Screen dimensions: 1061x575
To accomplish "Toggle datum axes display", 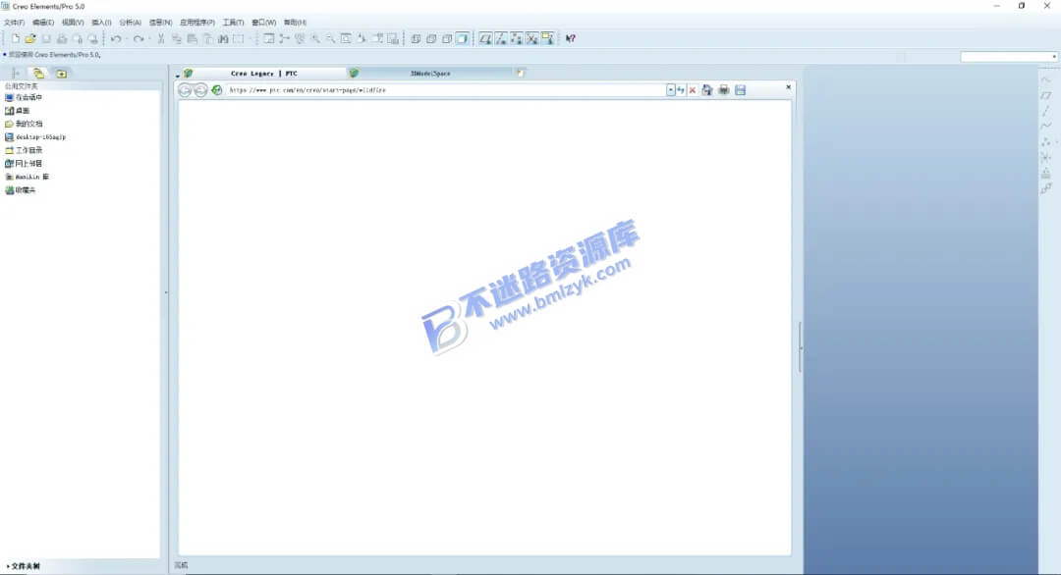I will point(501,38).
